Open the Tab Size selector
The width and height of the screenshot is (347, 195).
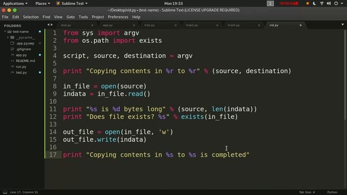click(307, 192)
